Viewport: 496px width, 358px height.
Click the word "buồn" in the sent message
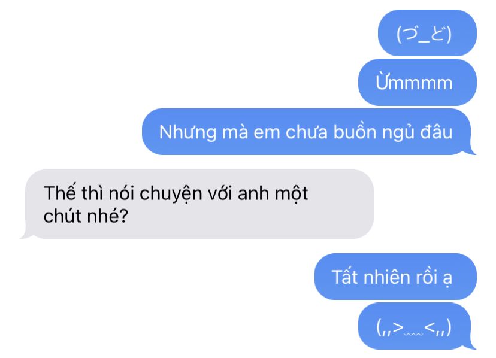355,131
